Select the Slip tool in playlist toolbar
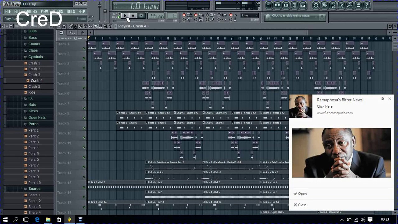This screenshot has width=398, height=224. click(x=90, y=26)
